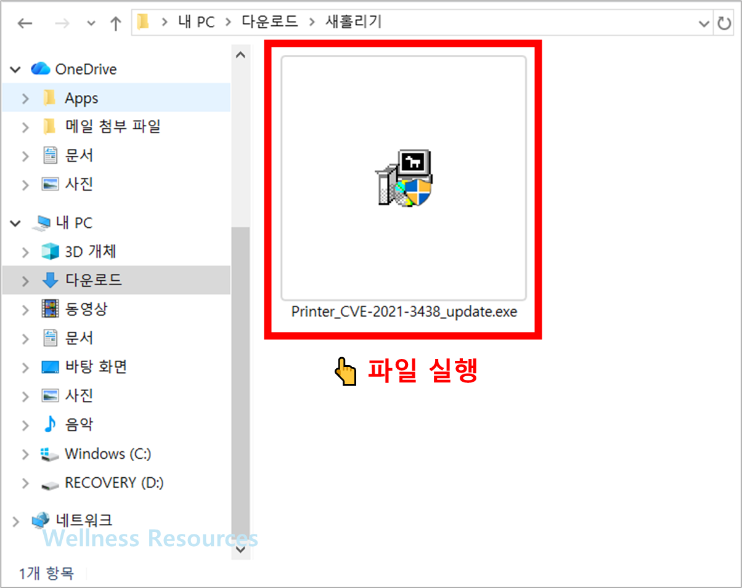This screenshot has width=742, height=588.
Task: Click the '내 PC' computer icon
Action: coord(43,223)
